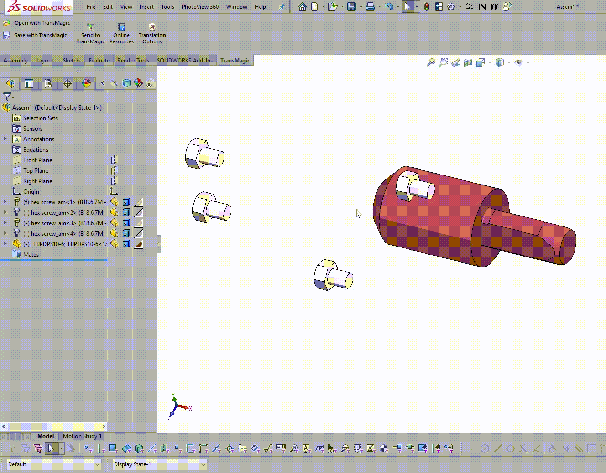This screenshot has width=606, height=473.
Task: Switch to the Assembly tab
Action: point(16,61)
